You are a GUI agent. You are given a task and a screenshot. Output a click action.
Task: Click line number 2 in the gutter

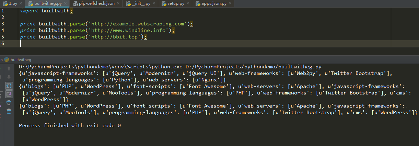(x=3, y=17)
